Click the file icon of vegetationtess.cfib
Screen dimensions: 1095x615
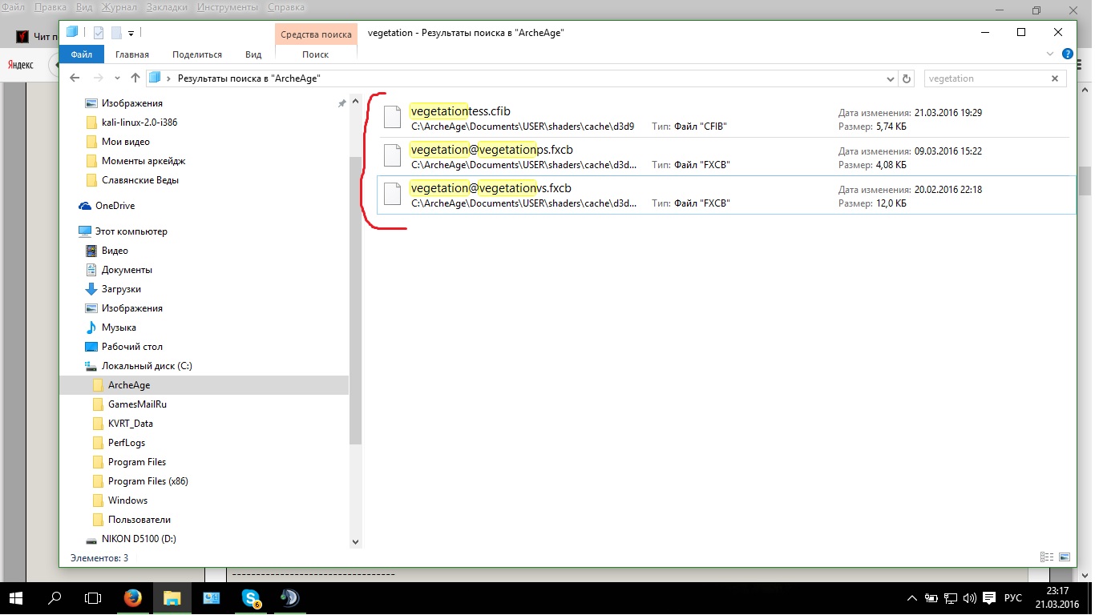pyautogui.click(x=392, y=117)
